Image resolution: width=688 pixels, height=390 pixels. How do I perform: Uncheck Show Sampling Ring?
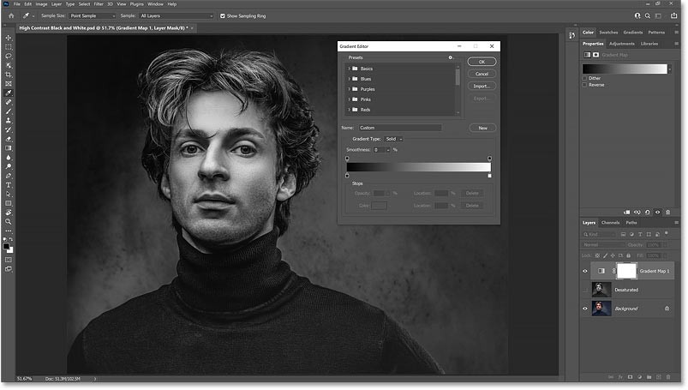pyautogui.click(x=224, y=15)
